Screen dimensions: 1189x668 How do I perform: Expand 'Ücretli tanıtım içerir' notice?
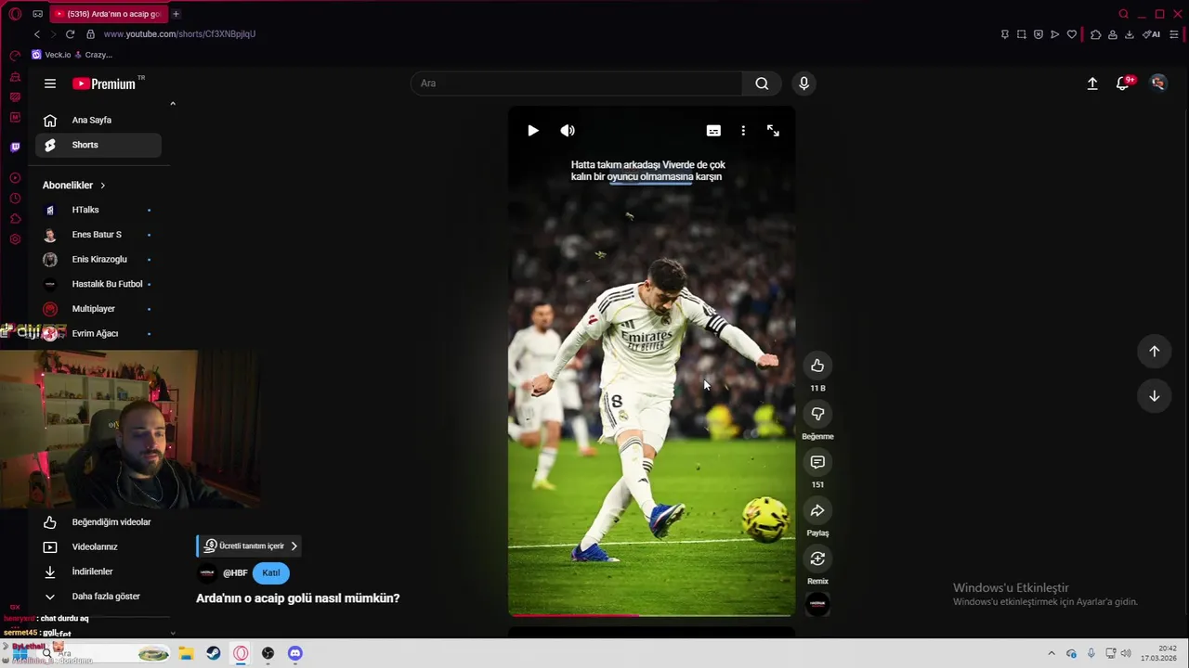250,546
